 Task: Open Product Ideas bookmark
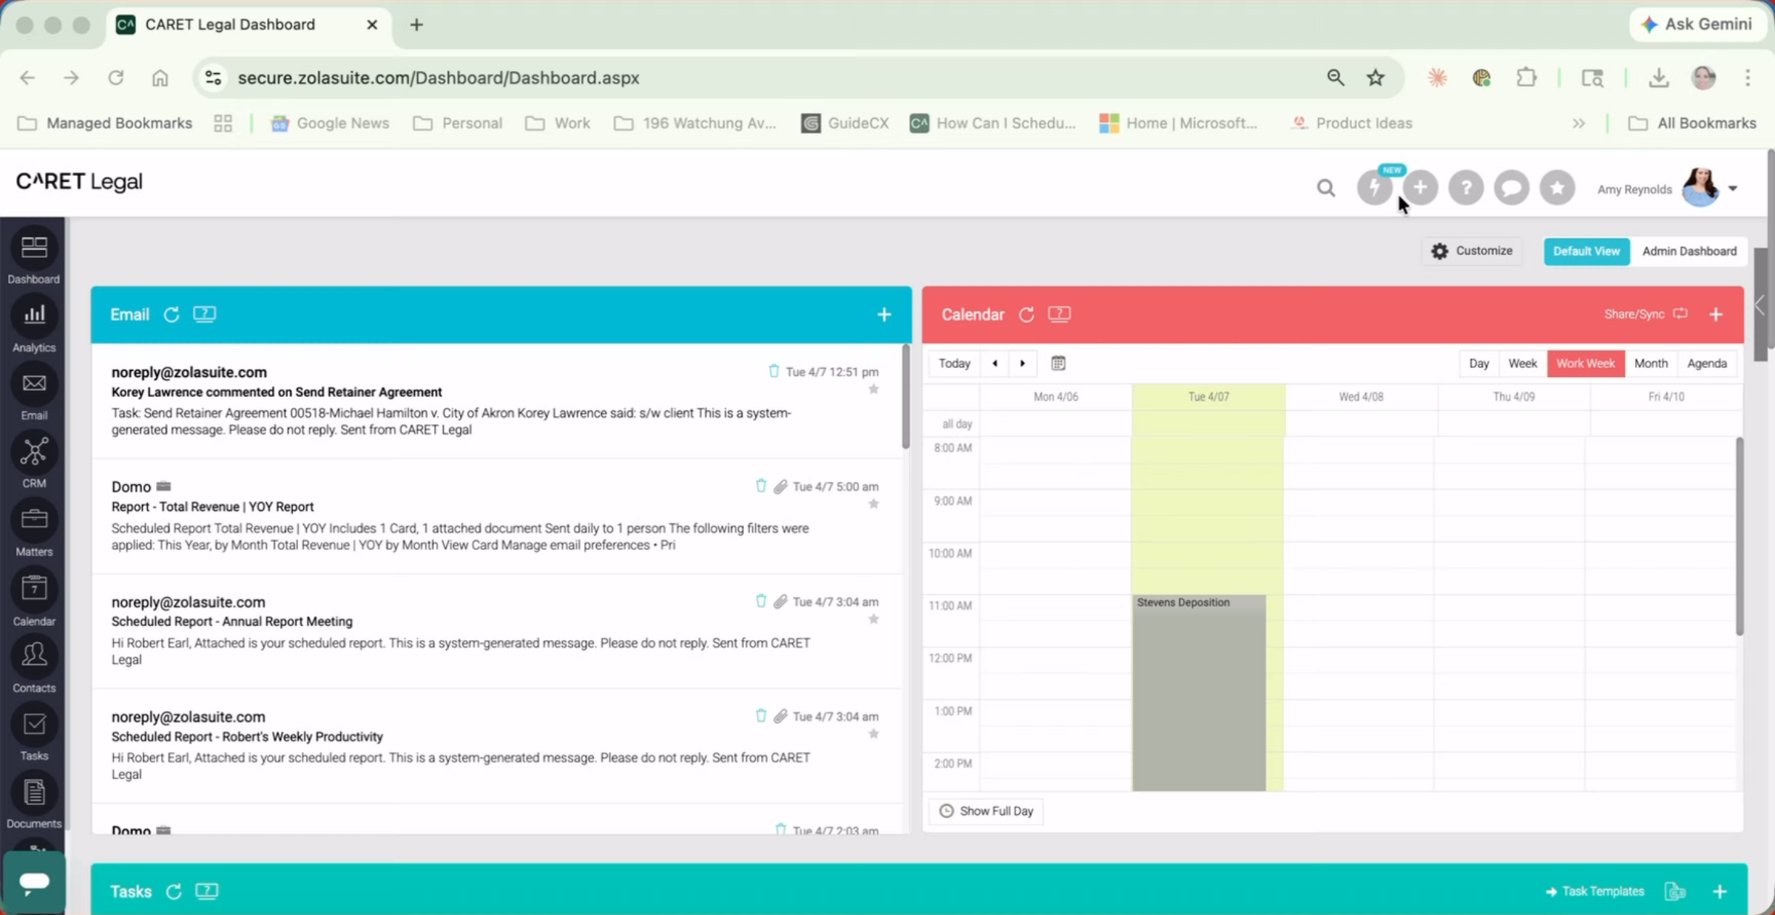(x=1351, y=123)
